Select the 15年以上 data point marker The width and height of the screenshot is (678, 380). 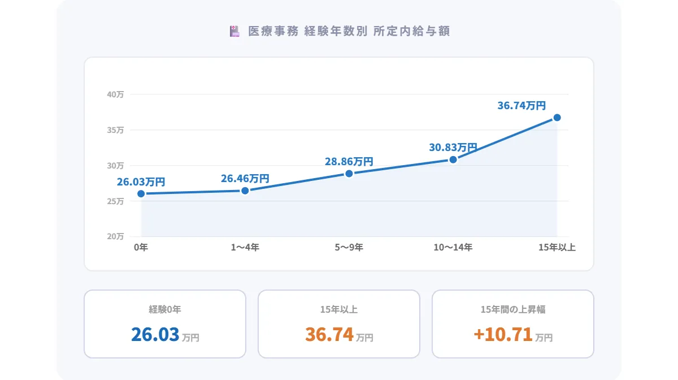pyautogui.click(x=557, y=118)
